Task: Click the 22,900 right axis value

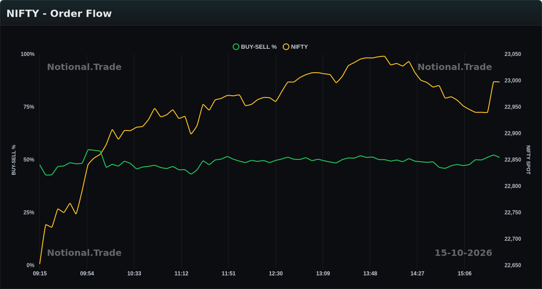Action: tap(513, 133)
